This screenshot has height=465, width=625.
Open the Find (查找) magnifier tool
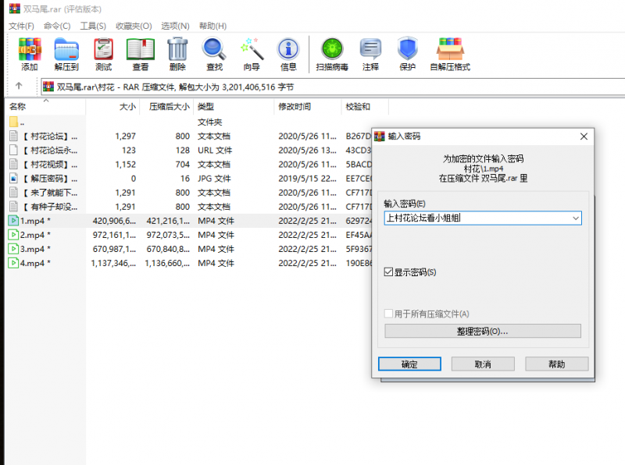point(214,54)
